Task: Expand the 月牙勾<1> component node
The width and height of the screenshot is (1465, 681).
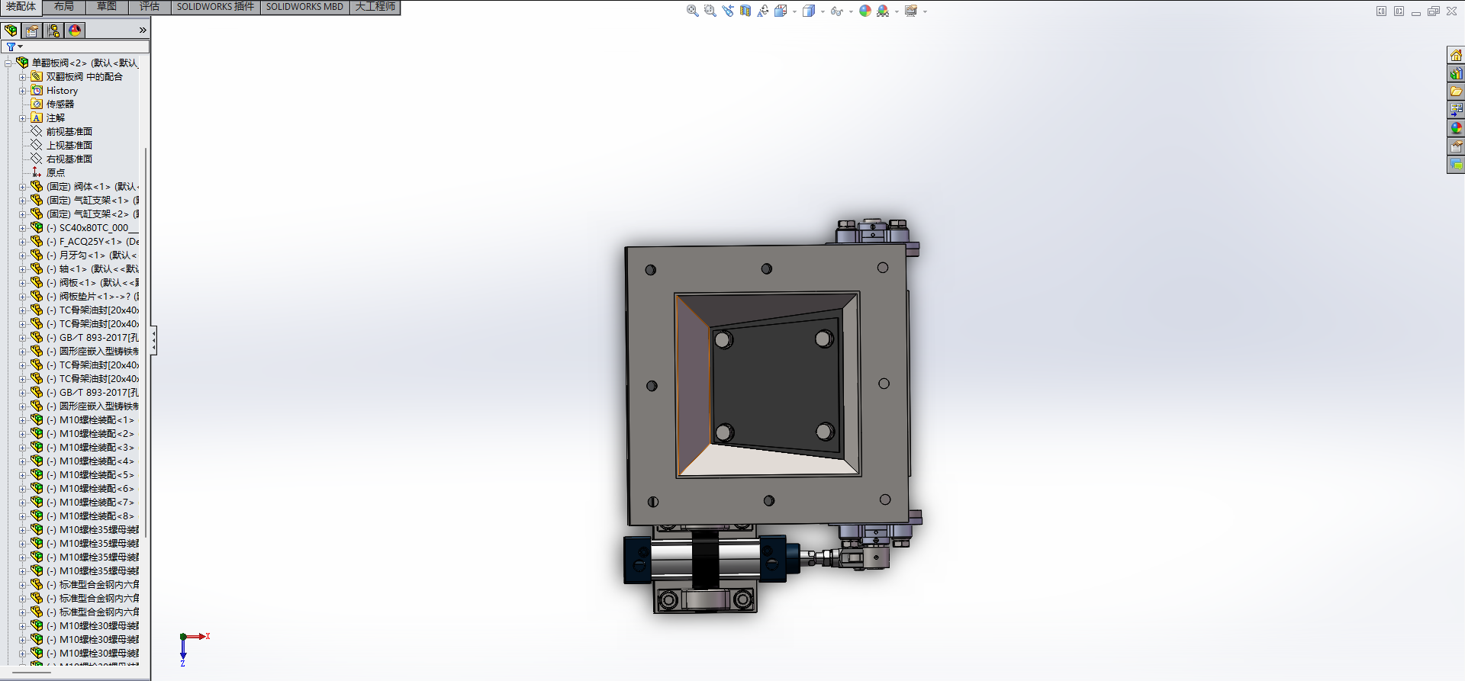Action: pyautogui.click(x=23, y=255)
